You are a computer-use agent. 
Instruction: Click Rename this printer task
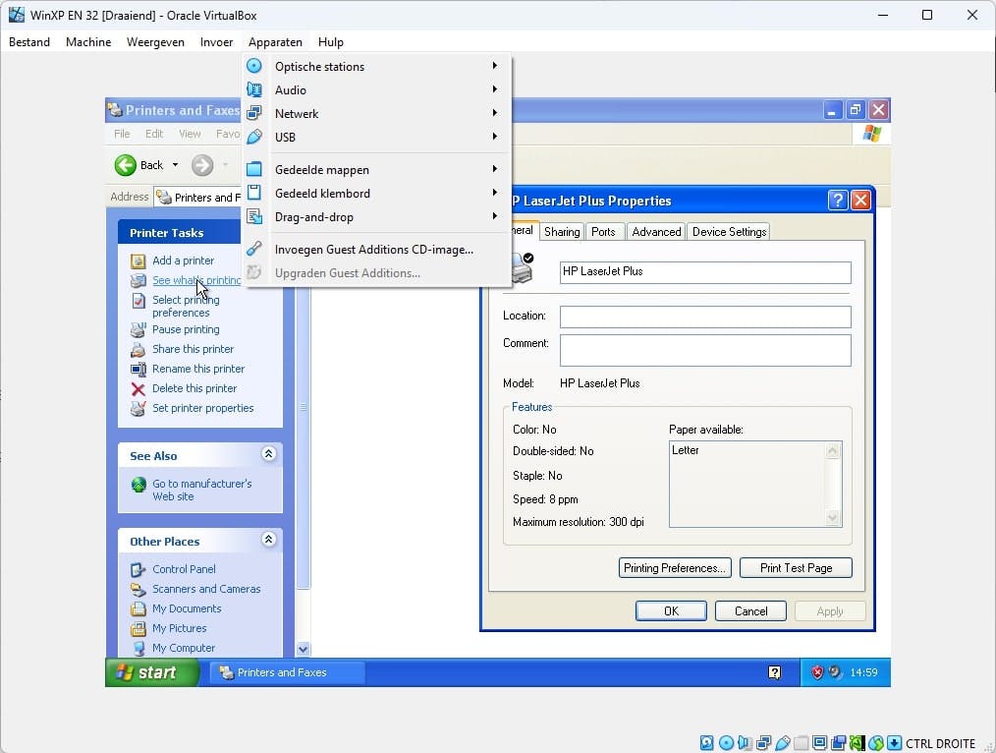click(198, 369)
